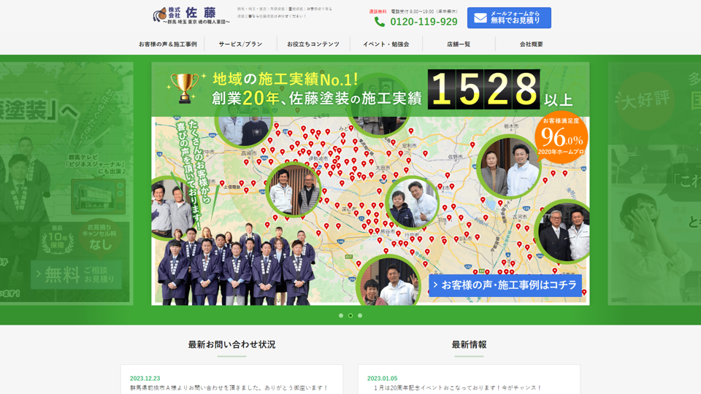
Task: Click the 無料でお見積り mail form button
Action: (x=509, y=18)
